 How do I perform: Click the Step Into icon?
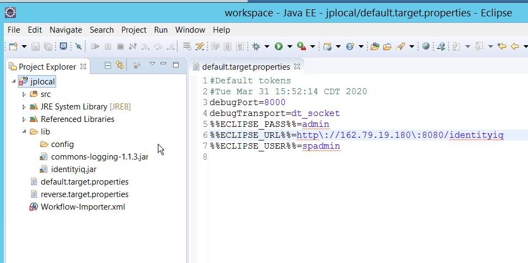(145, 46)
